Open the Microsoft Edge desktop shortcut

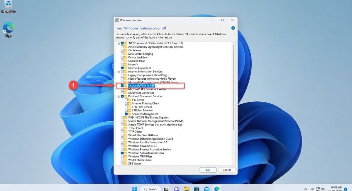8,29
